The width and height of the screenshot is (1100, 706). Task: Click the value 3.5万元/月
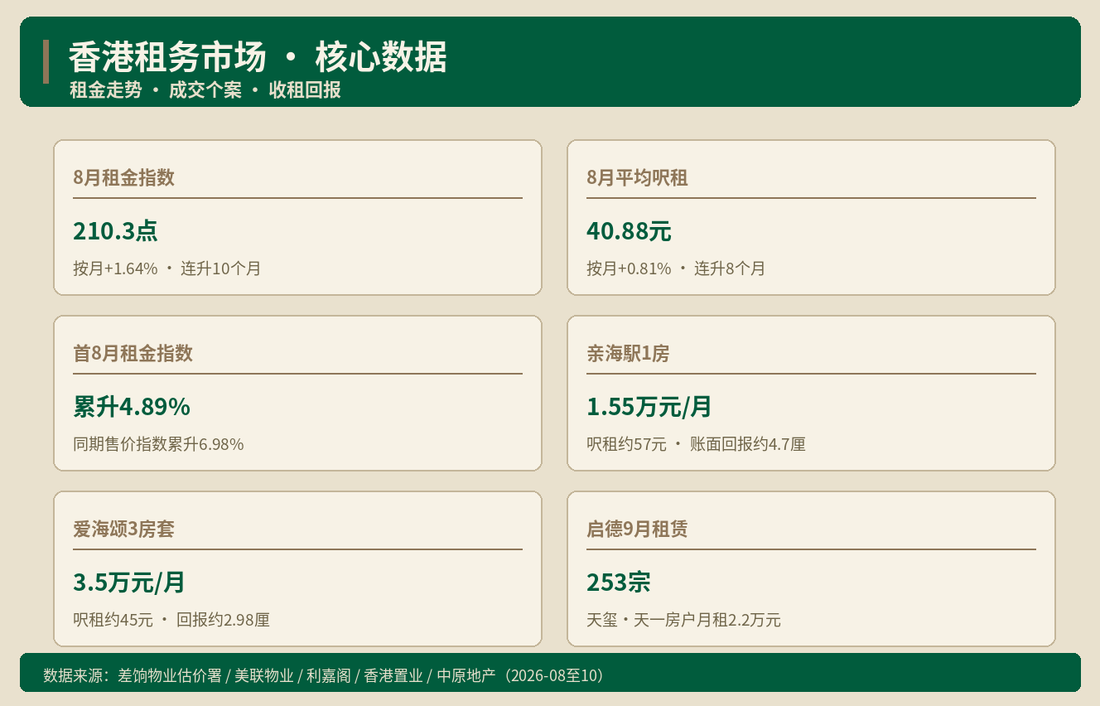tap(129, 583)
